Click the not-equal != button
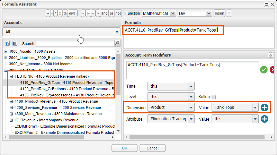 coord(88,13)
